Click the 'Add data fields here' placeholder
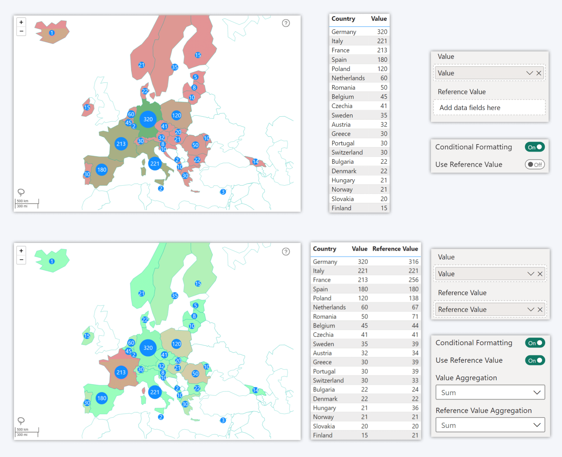 (x=490, y=108)
